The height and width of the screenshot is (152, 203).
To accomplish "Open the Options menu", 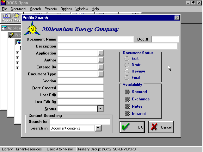I will [x=66, y=9].
